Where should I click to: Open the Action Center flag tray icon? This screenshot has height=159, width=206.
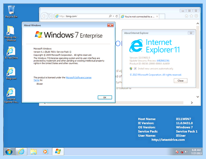177,152
